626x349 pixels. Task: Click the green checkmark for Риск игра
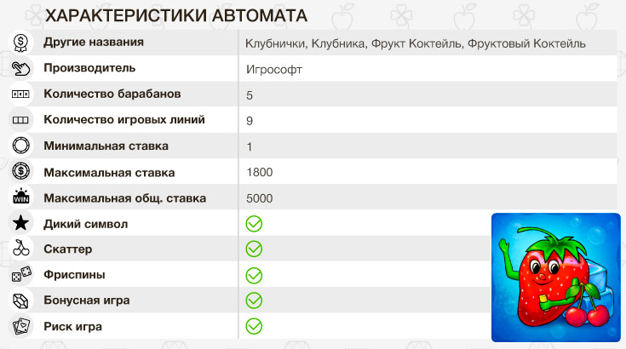click(x=254, y=326)
